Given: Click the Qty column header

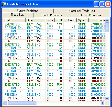Looking at the screenshot, I should point(50,20).
